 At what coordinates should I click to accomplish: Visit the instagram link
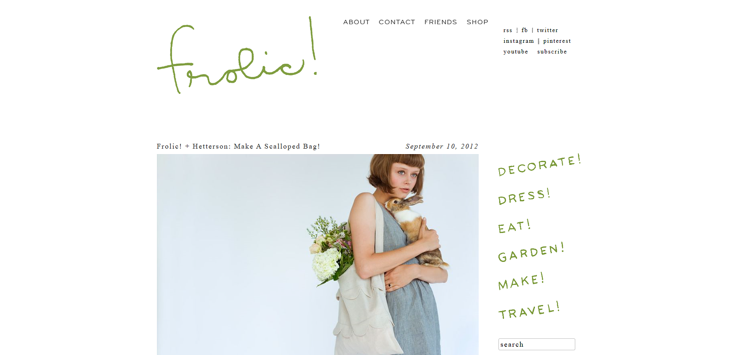pos(519,41)
